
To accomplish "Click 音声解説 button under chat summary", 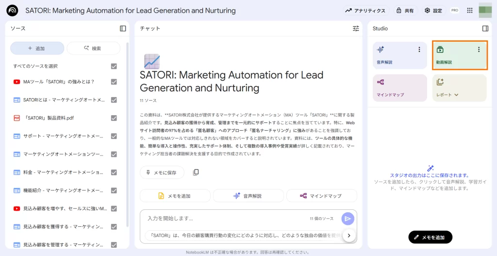I will (248, 196).
